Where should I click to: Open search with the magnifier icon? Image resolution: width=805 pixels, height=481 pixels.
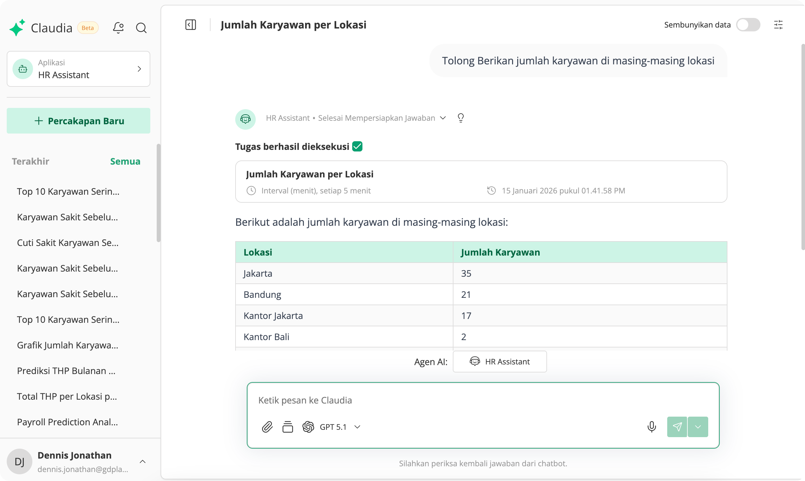[x=141, y=28]
